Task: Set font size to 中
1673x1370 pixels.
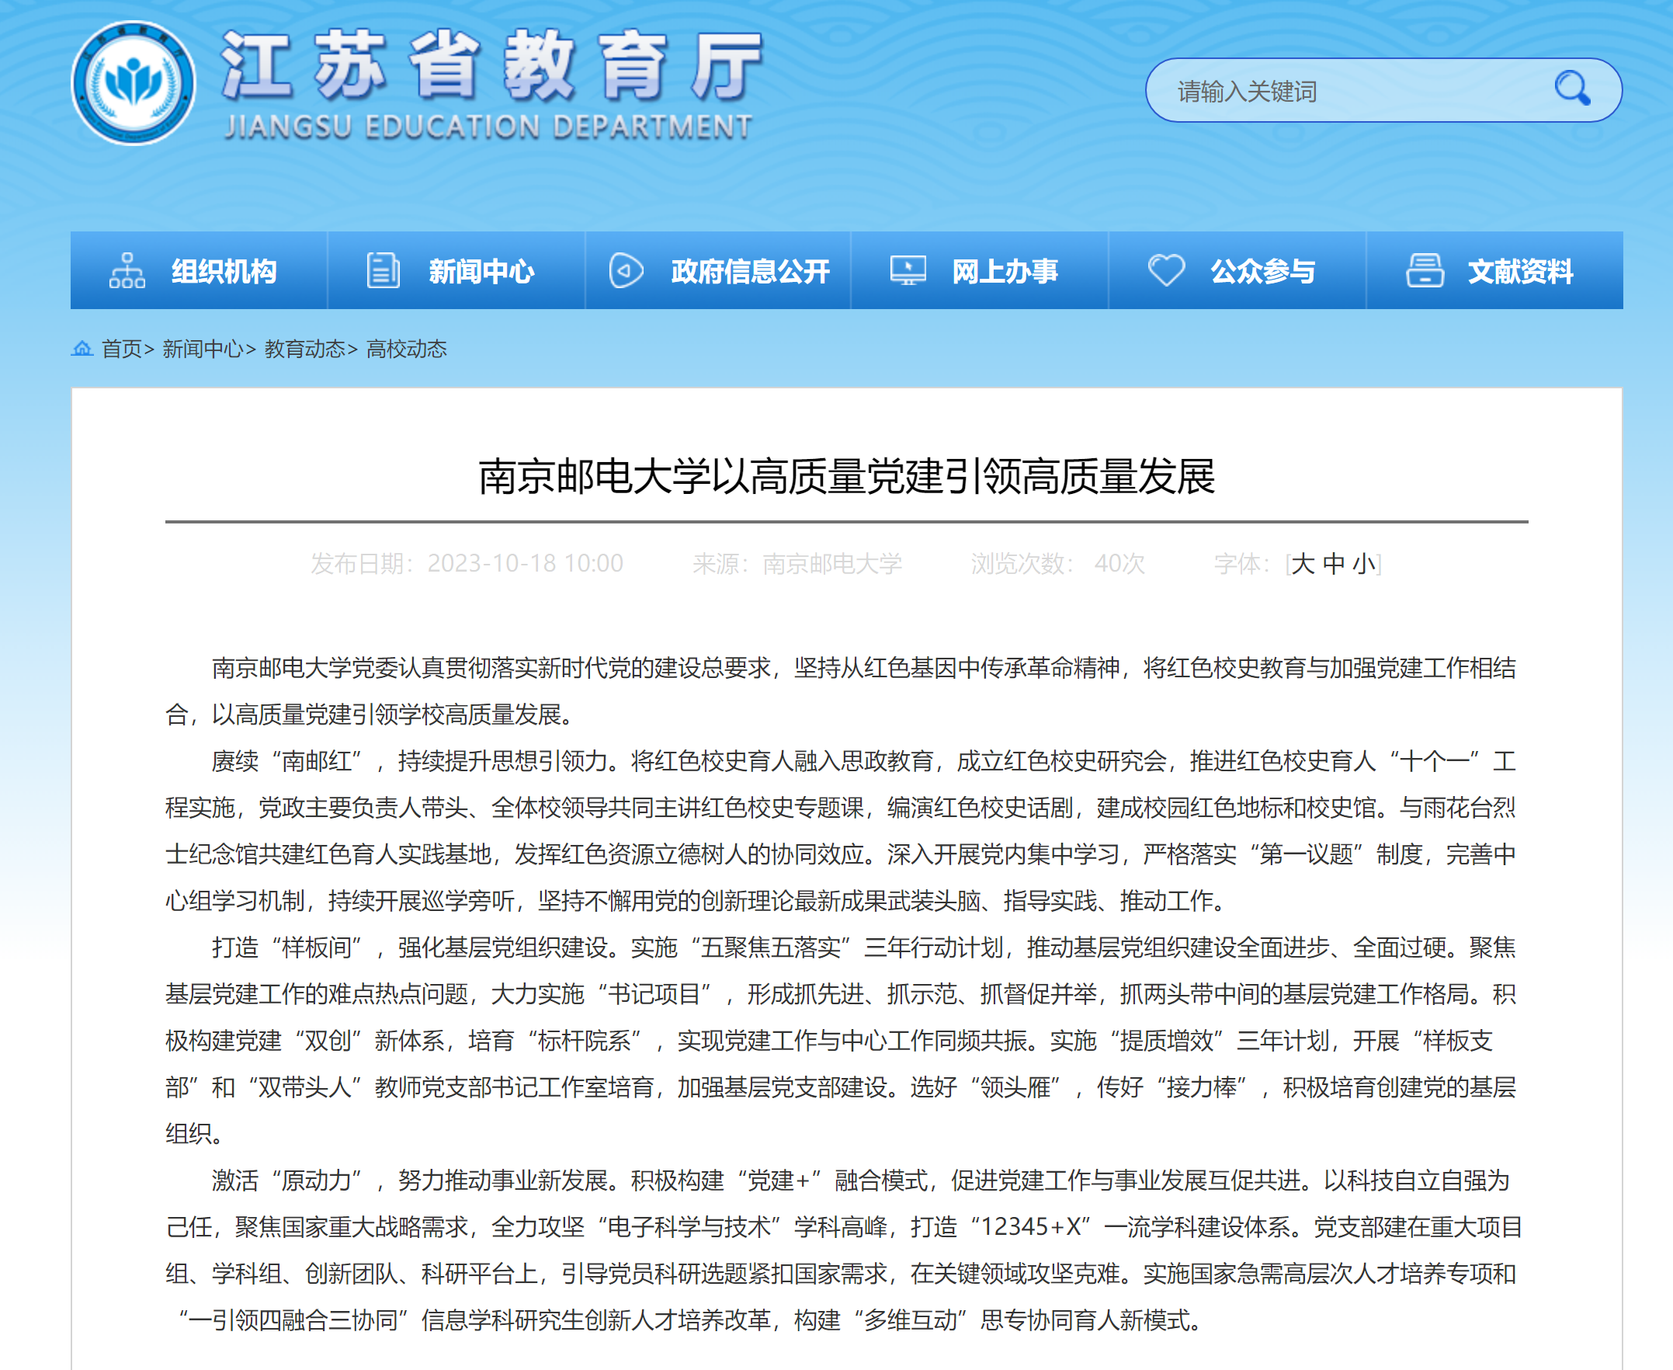Action: point(1333,564)
